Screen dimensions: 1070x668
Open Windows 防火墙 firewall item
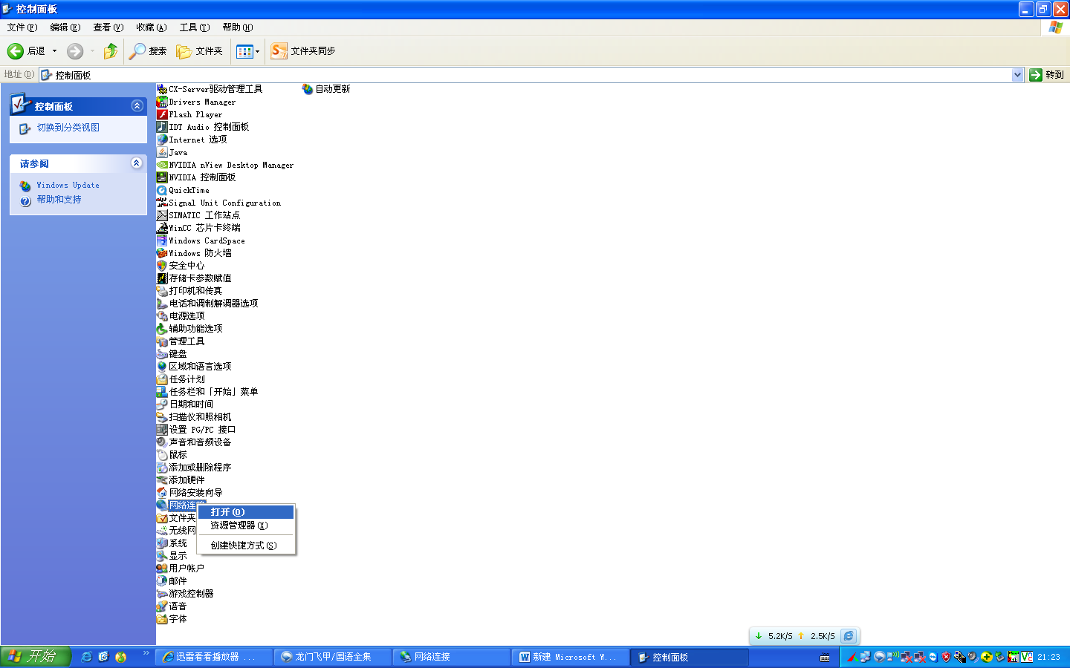pyautogui.click(x=199, y=253)
